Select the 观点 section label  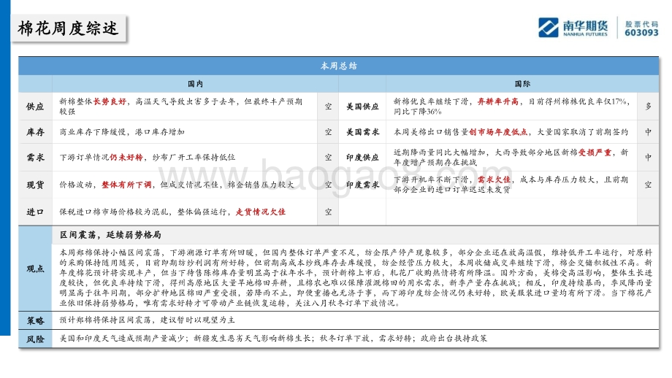35,269
